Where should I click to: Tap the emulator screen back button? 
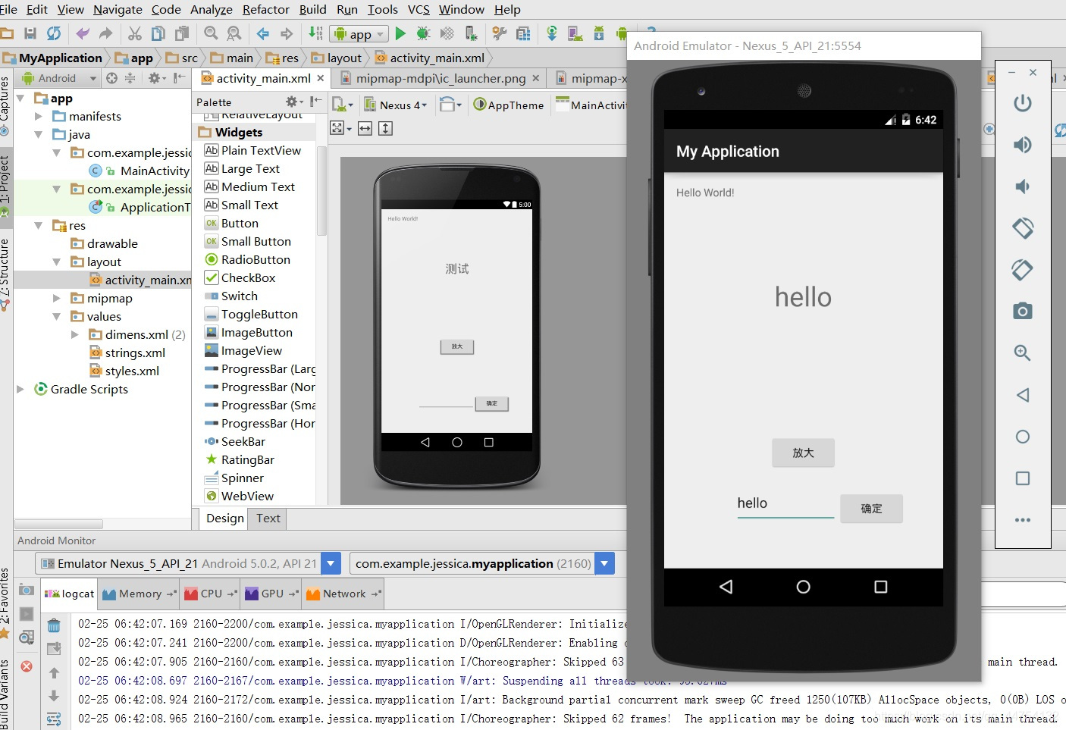[x=726, y=587]
